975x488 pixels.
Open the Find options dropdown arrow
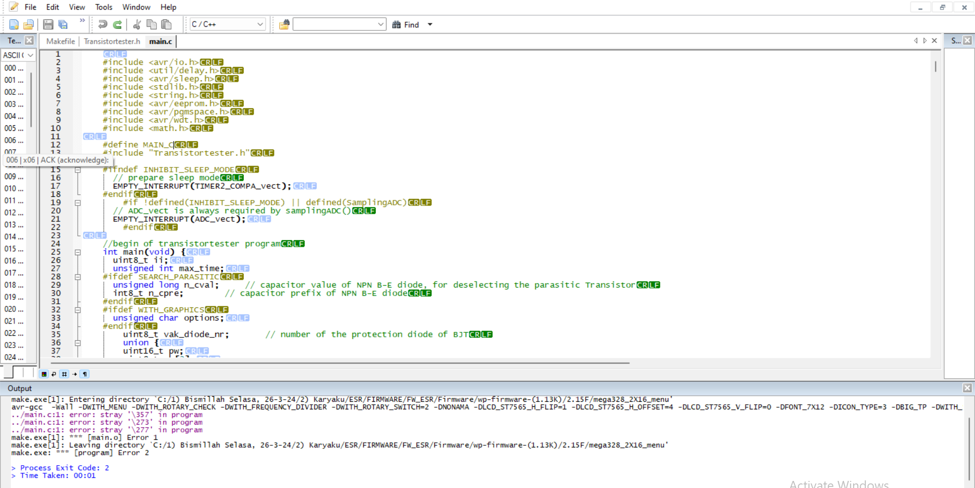[x=430, y=24]
